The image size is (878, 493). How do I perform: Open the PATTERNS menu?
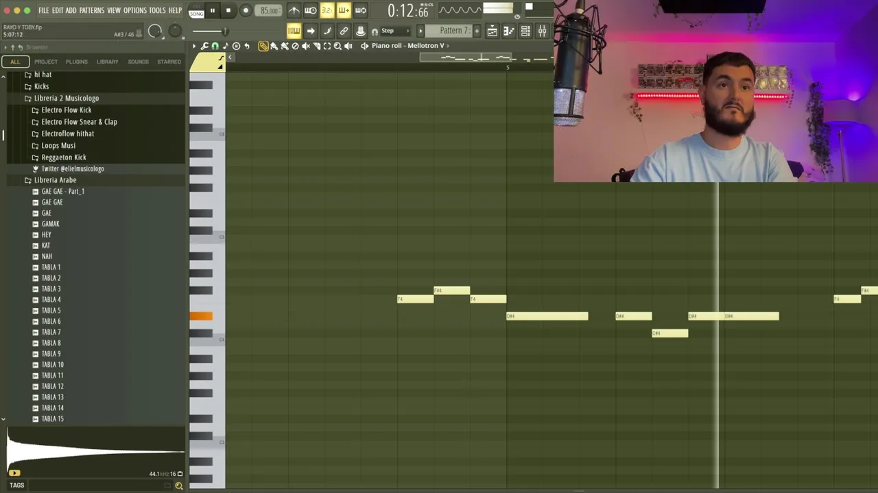click(91, 10)
